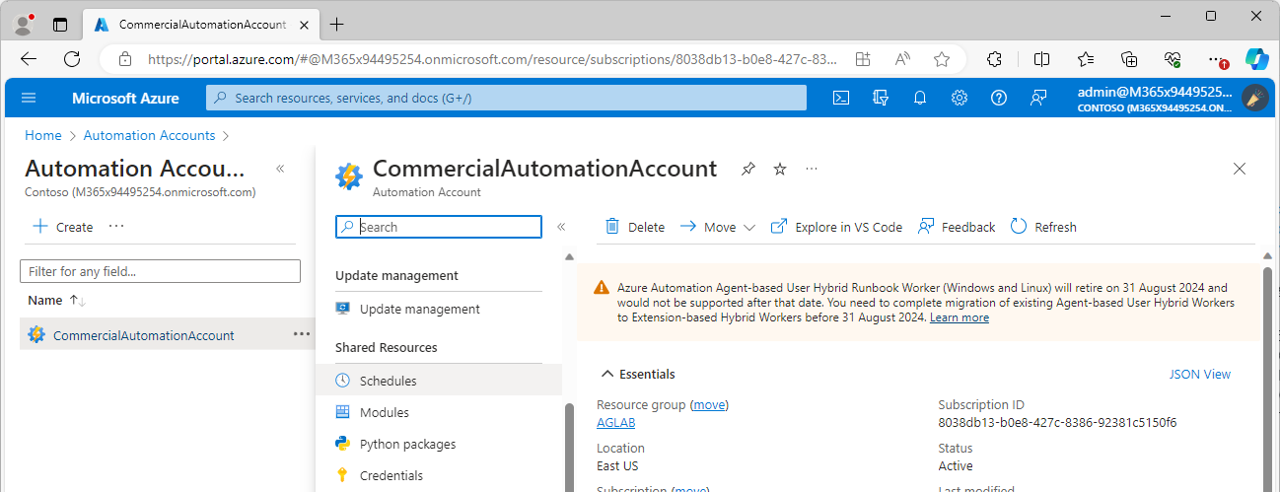Click Explore in VS Code
Image resolution: width=1280 pixels, height=492 pixels.
point(836,227)
